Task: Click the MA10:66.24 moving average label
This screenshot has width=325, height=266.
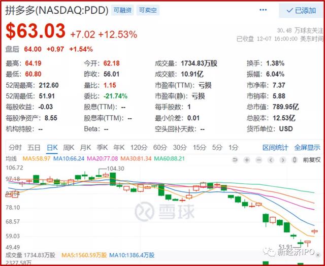Action: pos(69,159)
